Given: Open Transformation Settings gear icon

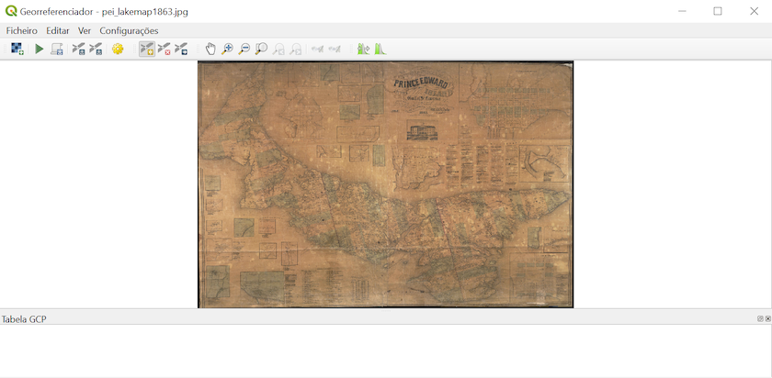Looking at the screenshot, I should point(118,49).
